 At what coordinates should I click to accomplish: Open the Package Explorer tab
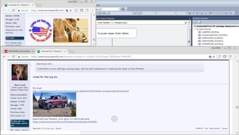click(120, 22)
